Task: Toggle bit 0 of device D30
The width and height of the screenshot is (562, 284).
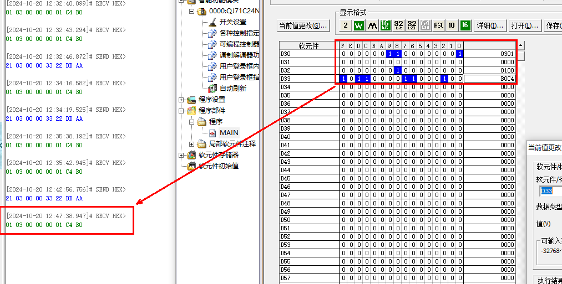Action: [459, 54]
